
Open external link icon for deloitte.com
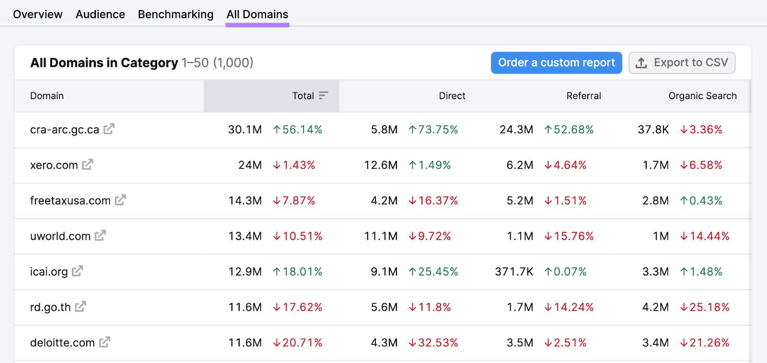[x=105, y=342]
